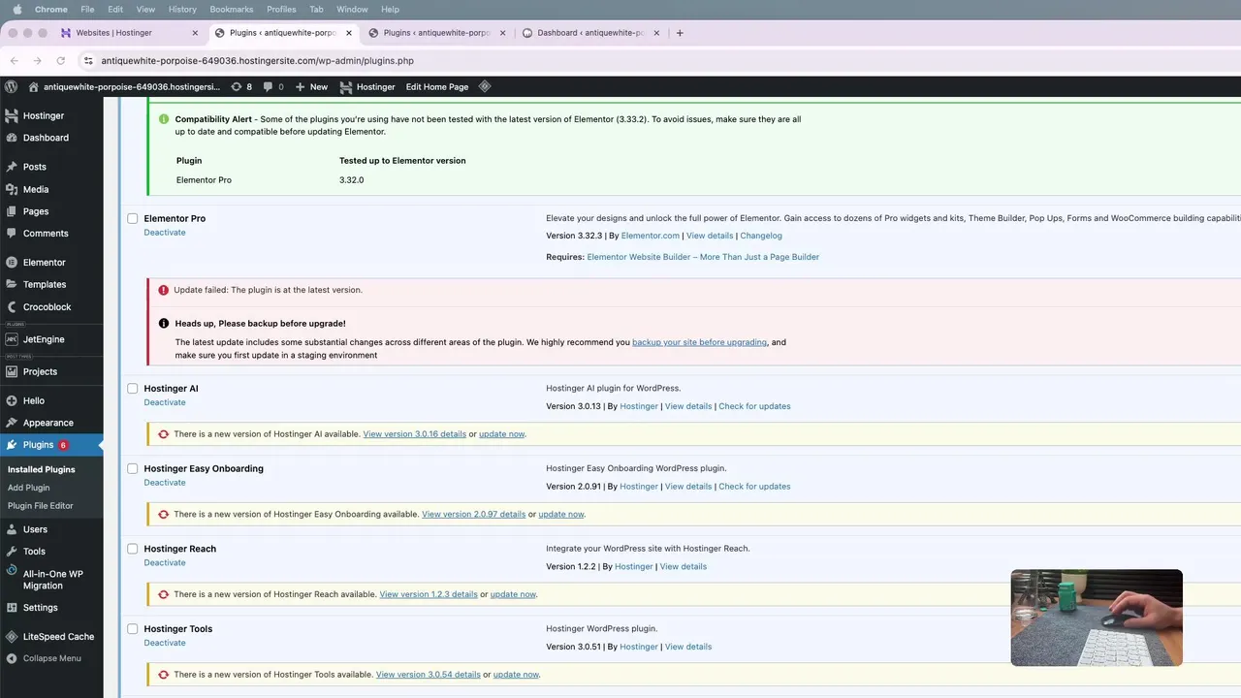Click the browser address bar URL
This screenshot has width=1241, height=698.
[x=257, y=60]
